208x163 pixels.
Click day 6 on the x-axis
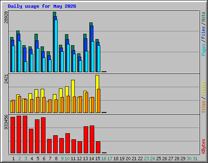click(x=44, y=159)
